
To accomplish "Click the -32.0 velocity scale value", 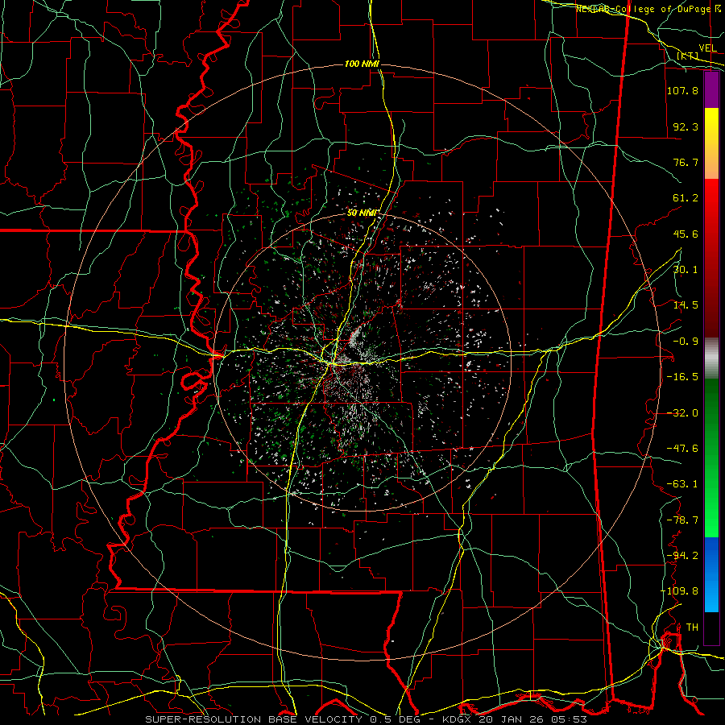I will pyautogui.click(x=682, y=413).
